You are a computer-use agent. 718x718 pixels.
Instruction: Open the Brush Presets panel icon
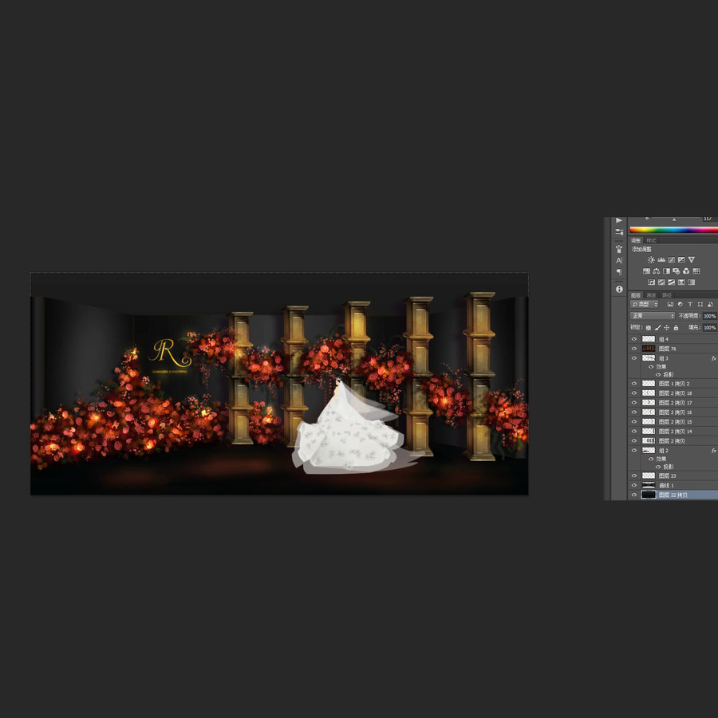(x=619, y=231)
